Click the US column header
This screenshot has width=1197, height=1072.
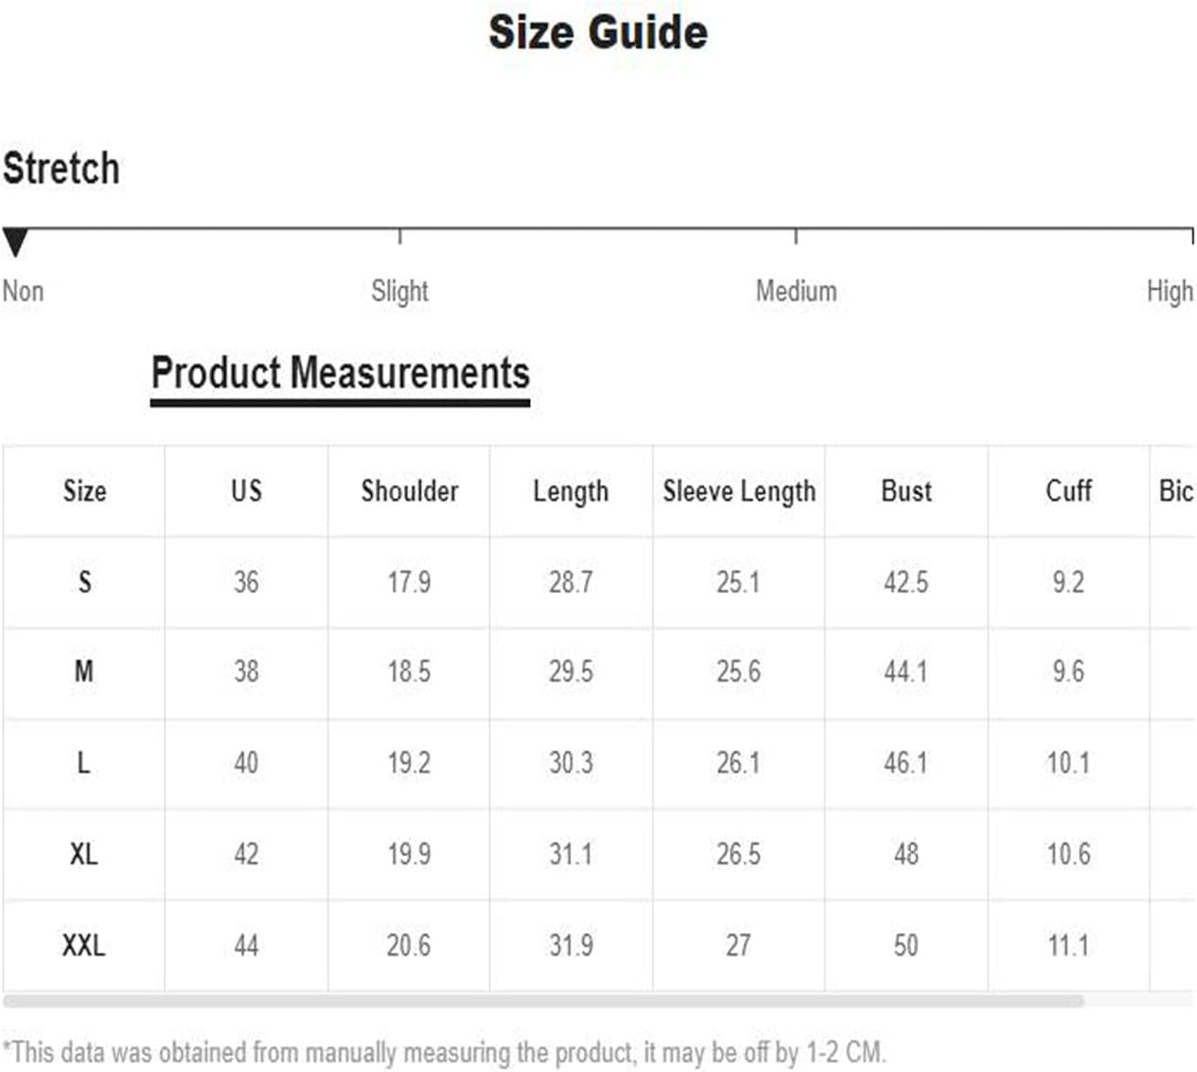[246, 490]
